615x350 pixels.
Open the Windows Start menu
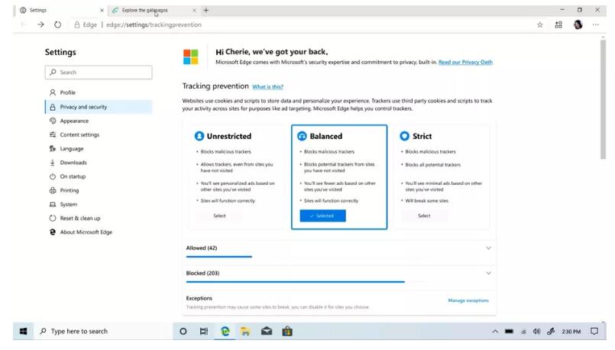(x=24, y=332)
